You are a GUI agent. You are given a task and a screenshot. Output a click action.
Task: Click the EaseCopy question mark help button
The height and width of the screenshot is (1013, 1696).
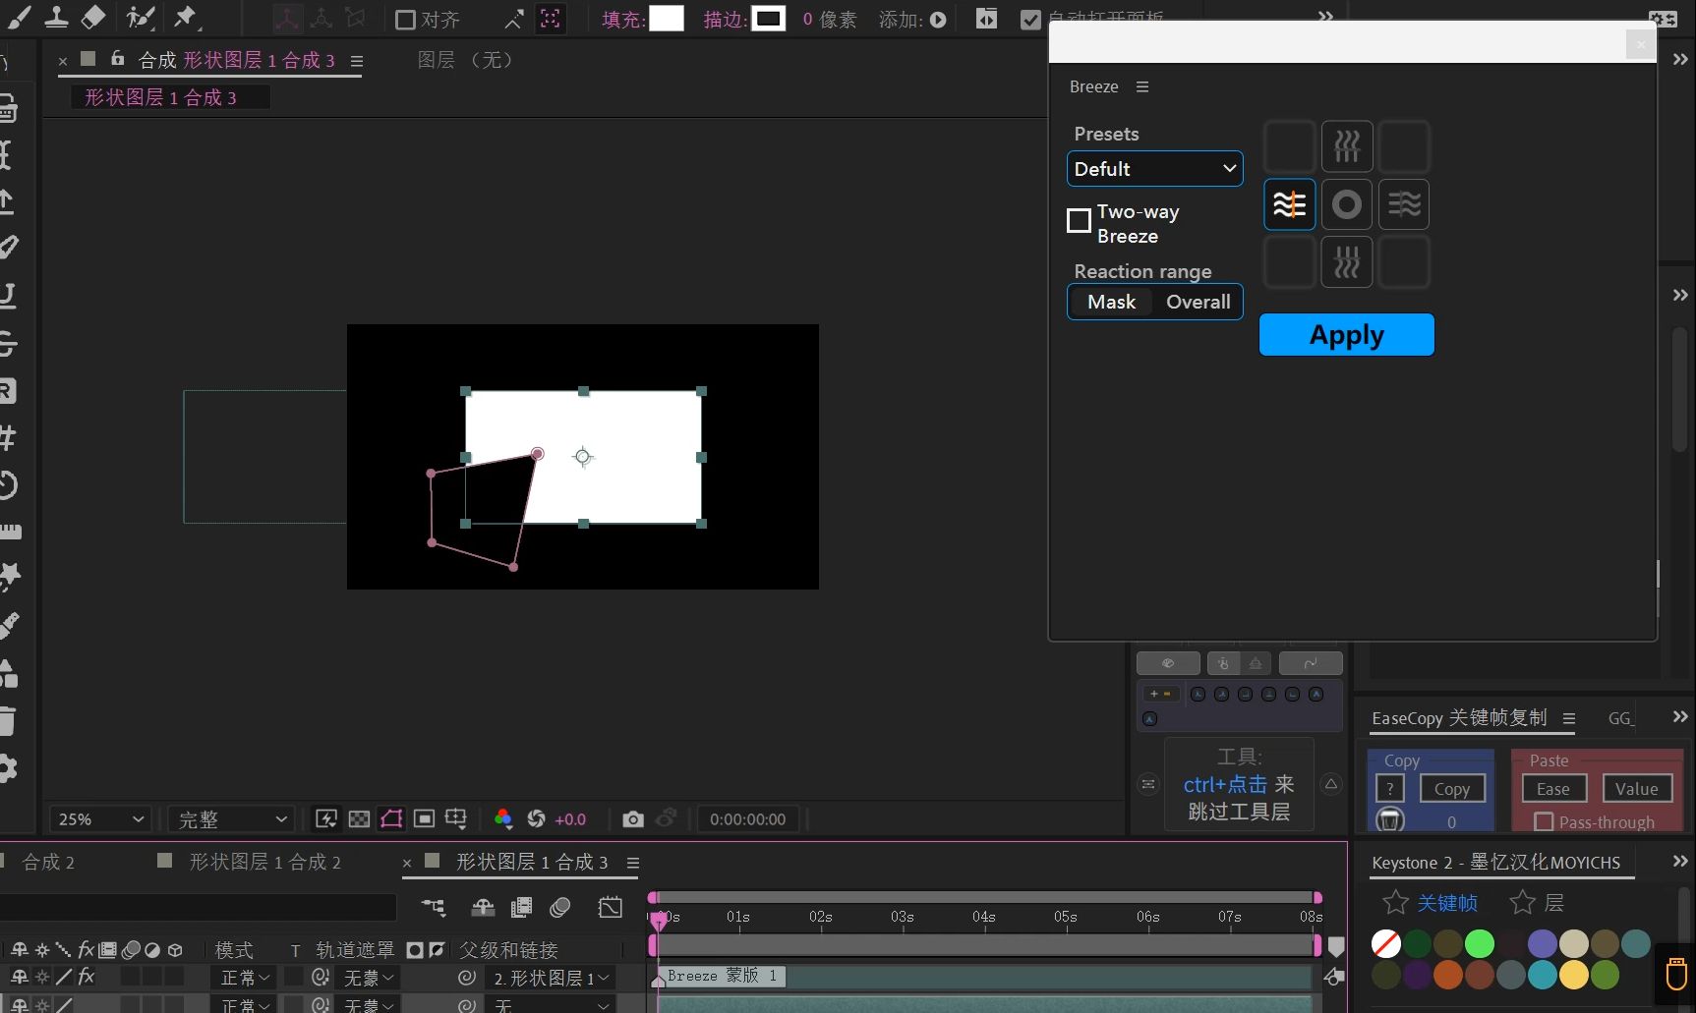tap(1389, 788)
